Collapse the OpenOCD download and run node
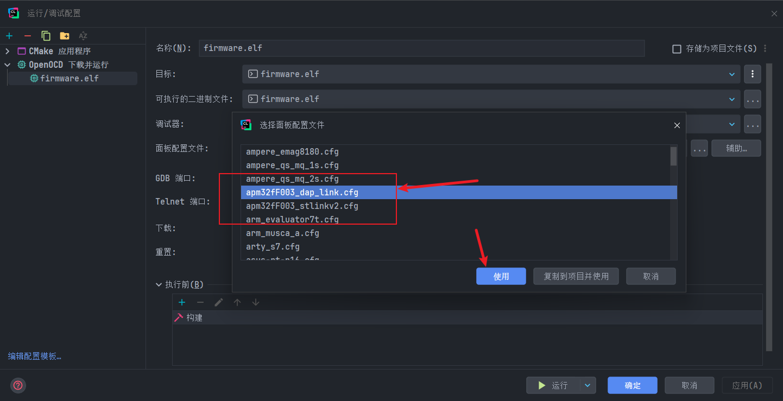This screenshot has height=401, width=783. (x=8, y=65)
